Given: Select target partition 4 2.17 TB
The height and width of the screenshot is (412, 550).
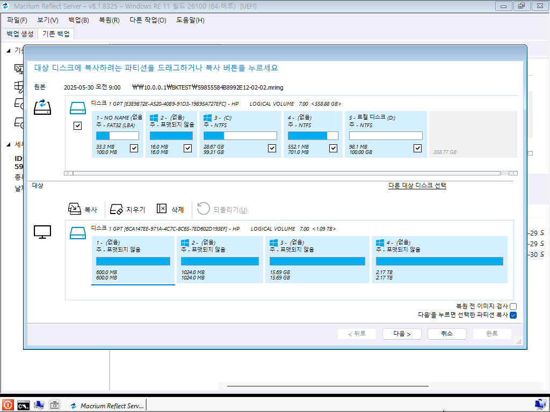Looking at the screenshot, I should pos(439,260).
